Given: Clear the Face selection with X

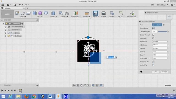Looking at the screenshot, I should 164,25.
